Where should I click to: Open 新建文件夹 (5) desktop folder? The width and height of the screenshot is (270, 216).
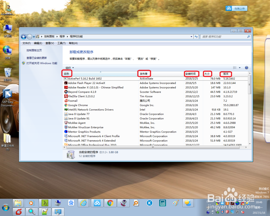point(8,142)
